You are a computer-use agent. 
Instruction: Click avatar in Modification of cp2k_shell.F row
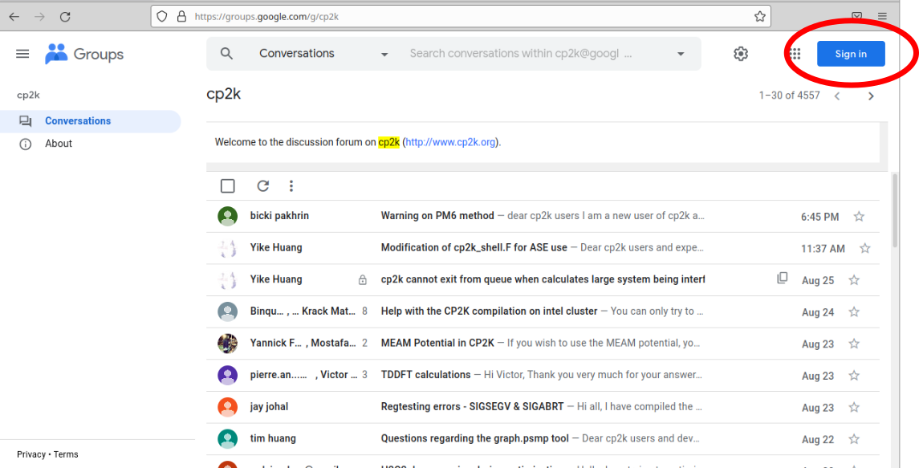[227, 248]
